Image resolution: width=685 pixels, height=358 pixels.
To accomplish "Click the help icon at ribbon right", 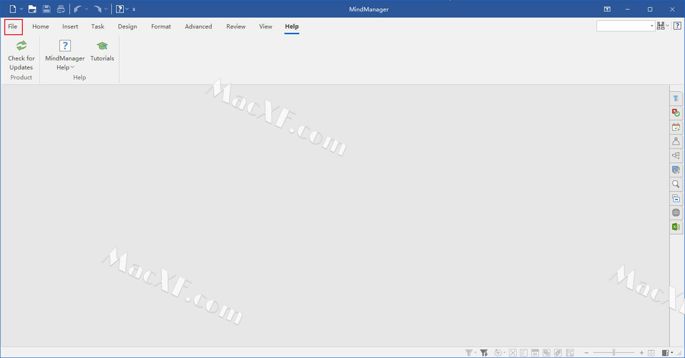I will [x=677, y=26].
